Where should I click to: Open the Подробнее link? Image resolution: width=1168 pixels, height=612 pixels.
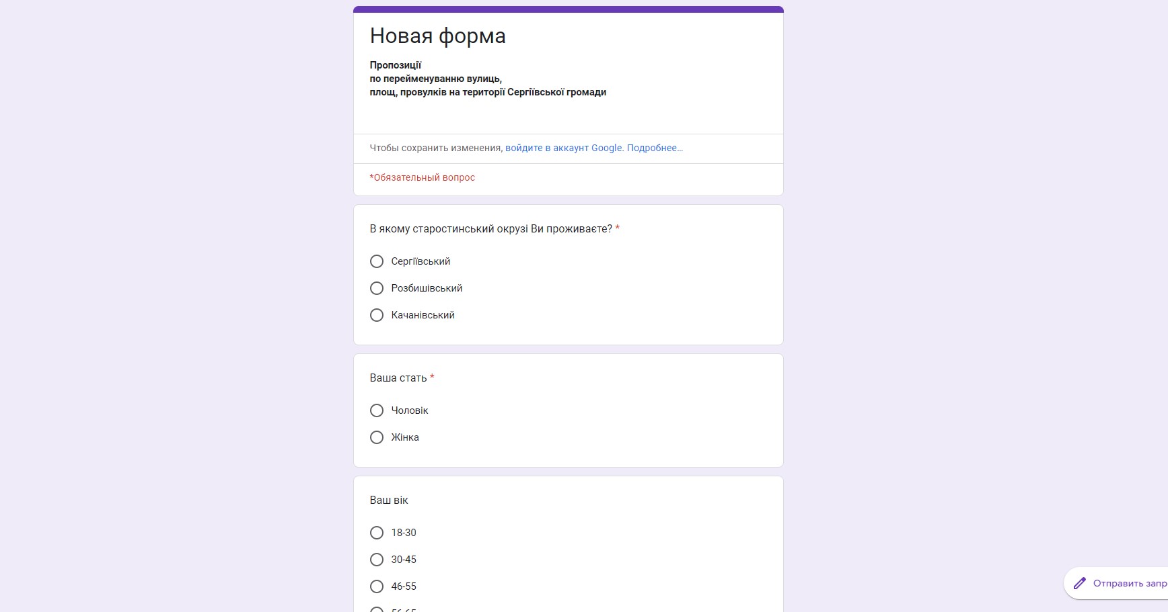(655, 148)
